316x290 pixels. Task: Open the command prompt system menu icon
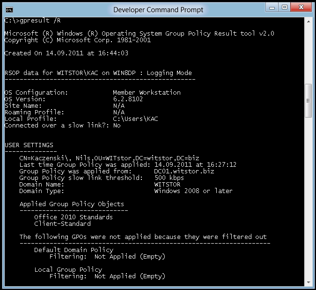pyautogui.click(x=9, y=9)
